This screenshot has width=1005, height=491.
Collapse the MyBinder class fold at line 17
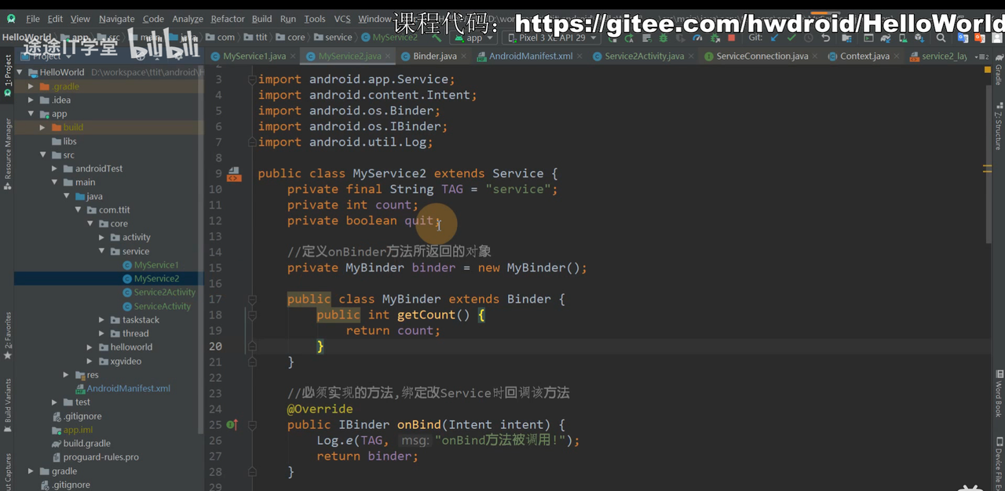point(253,299)
